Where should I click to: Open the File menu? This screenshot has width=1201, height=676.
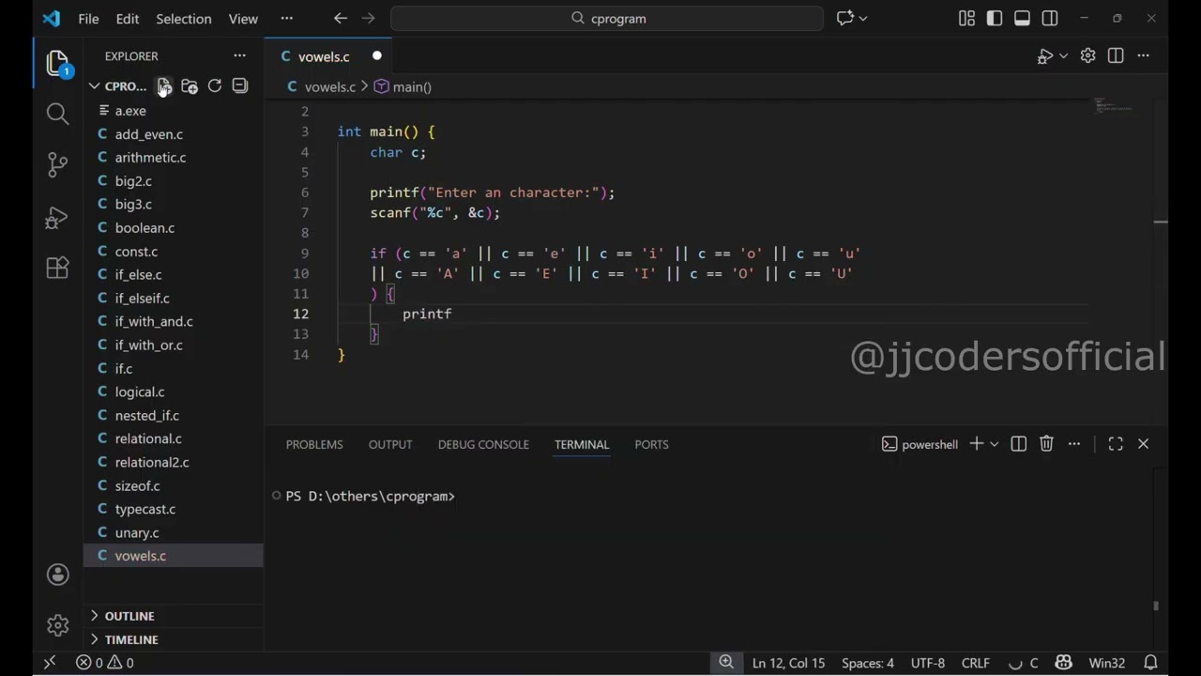(88, 19)
